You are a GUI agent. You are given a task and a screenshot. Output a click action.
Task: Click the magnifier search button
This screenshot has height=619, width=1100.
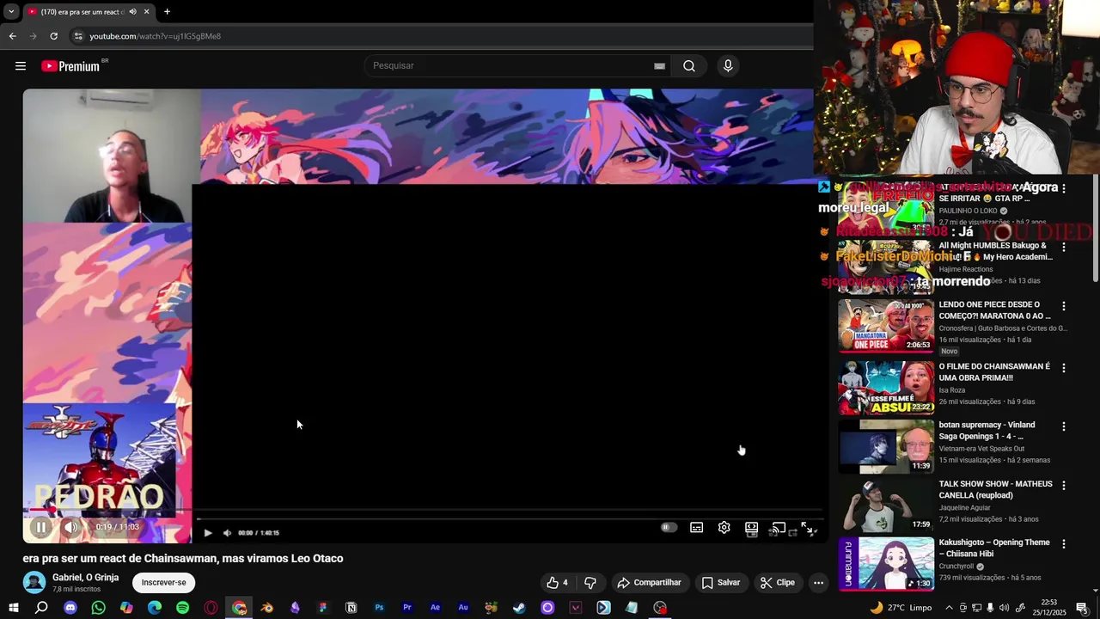[x=689, y=66]
